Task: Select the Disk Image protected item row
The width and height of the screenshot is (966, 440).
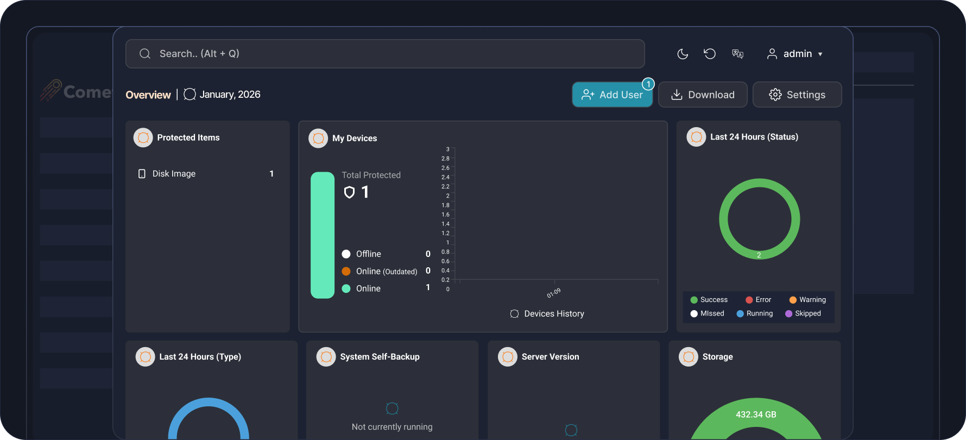Action: 206,174
